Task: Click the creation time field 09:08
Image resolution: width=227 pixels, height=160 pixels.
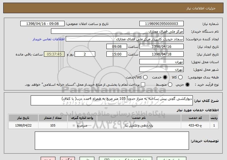Action: click(117, 47)
